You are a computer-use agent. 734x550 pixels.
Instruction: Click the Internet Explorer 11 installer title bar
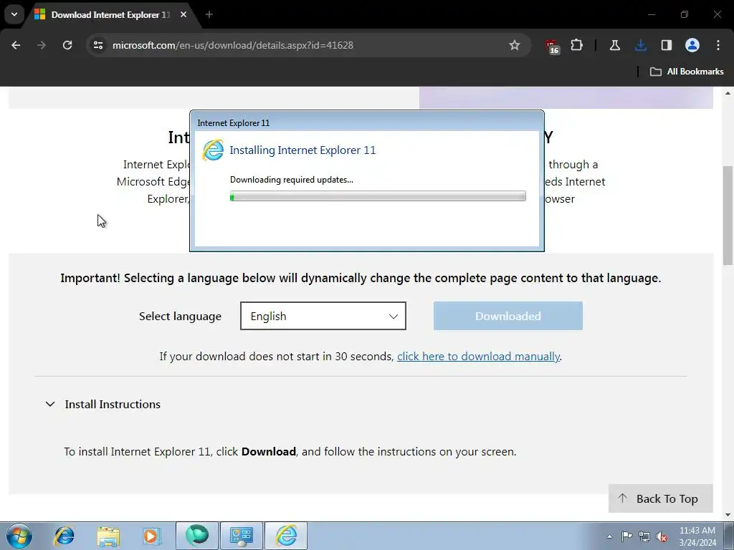click(x=366, y=122)
